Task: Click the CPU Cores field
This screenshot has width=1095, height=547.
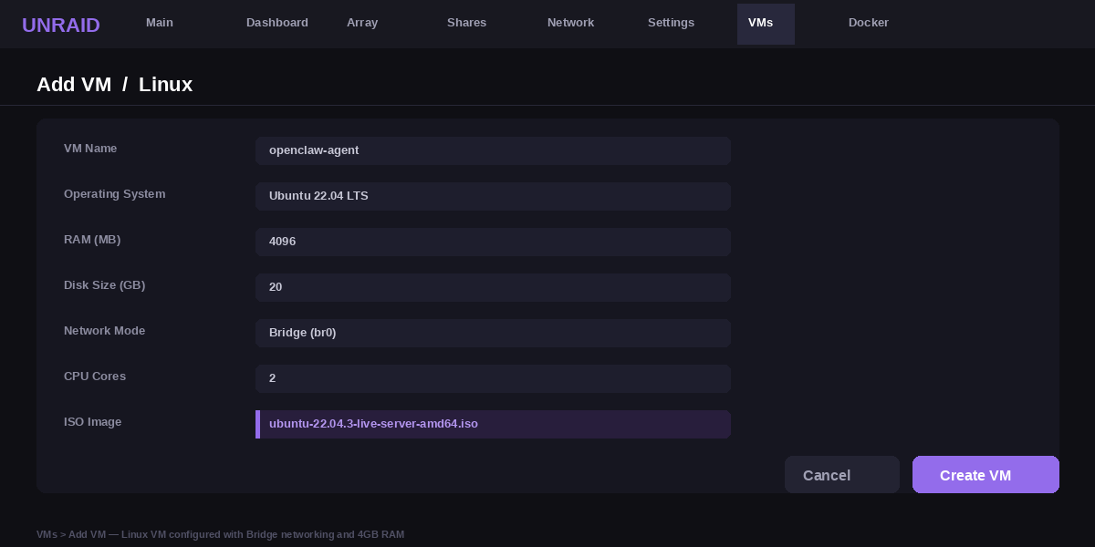Action: tap(493, 378)
